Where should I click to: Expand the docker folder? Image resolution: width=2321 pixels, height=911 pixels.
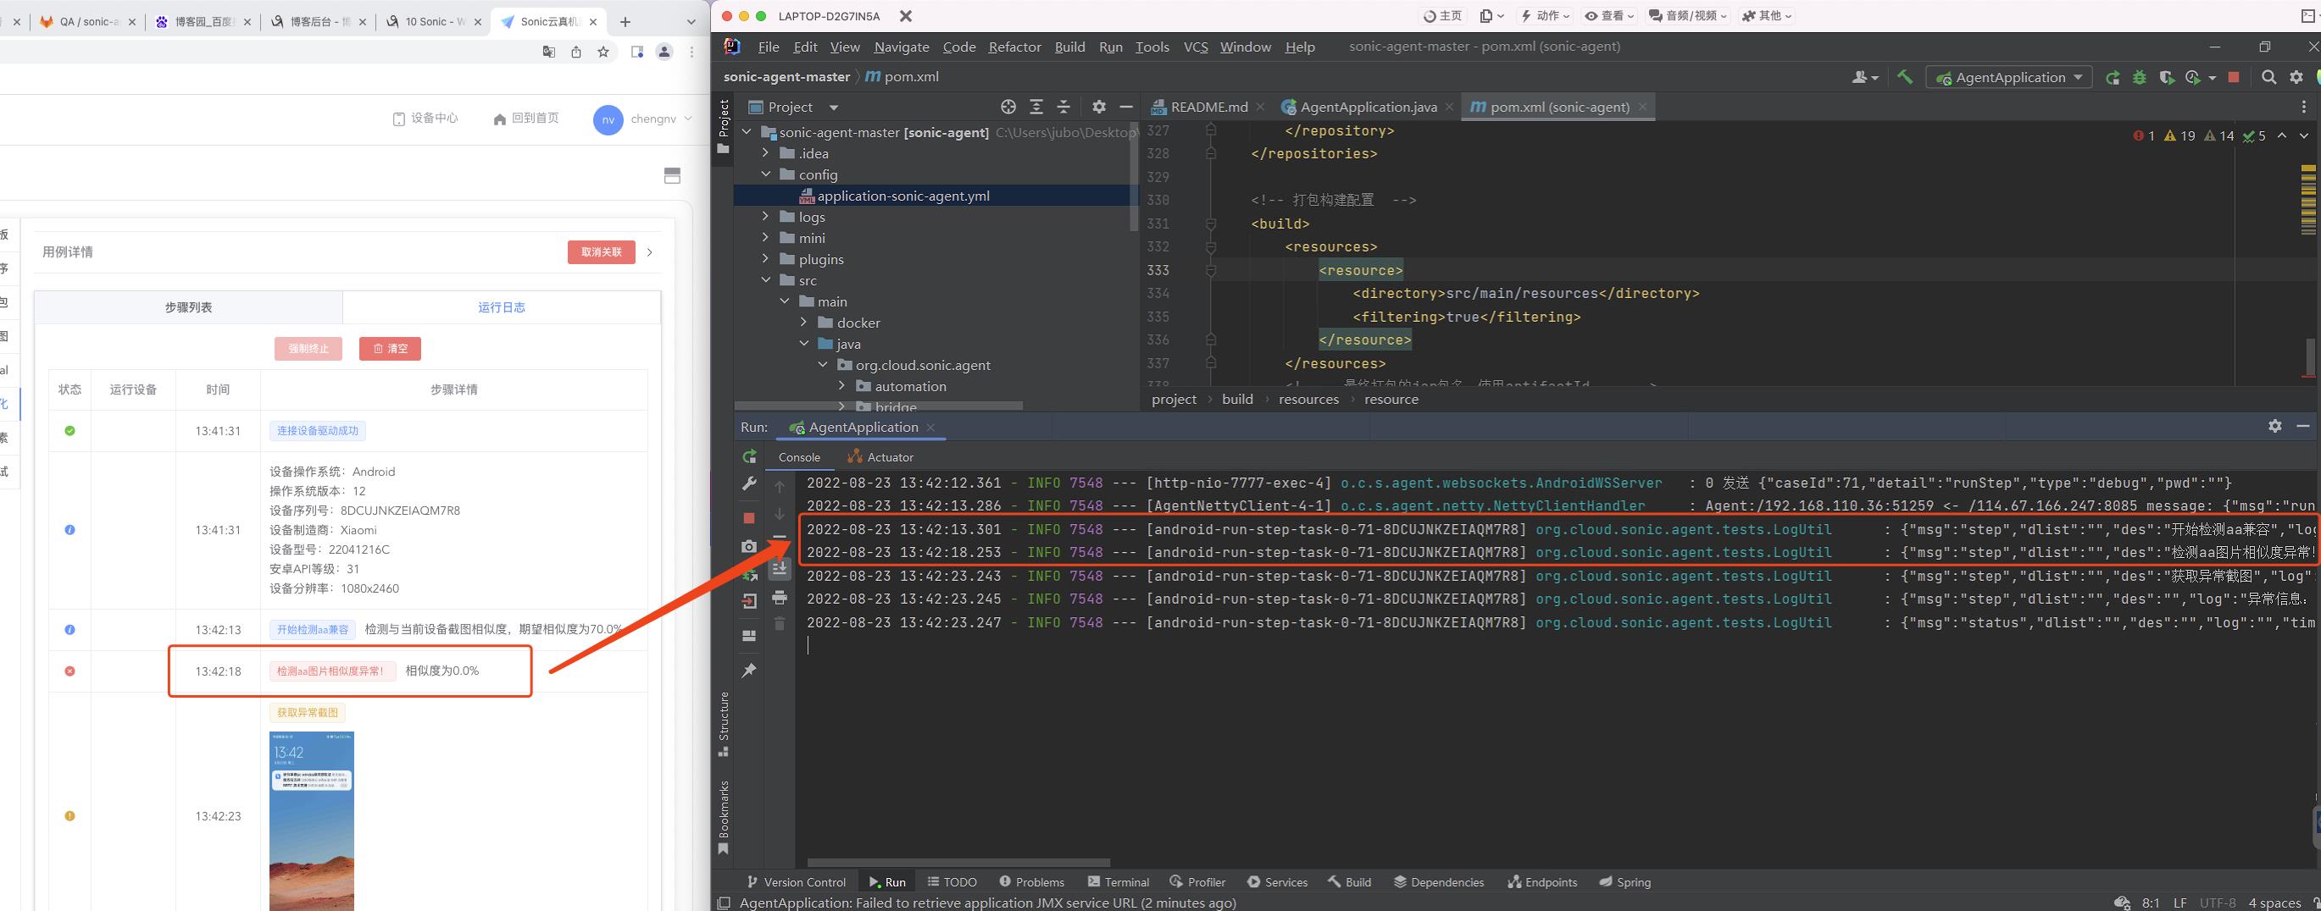pos(803,323)
